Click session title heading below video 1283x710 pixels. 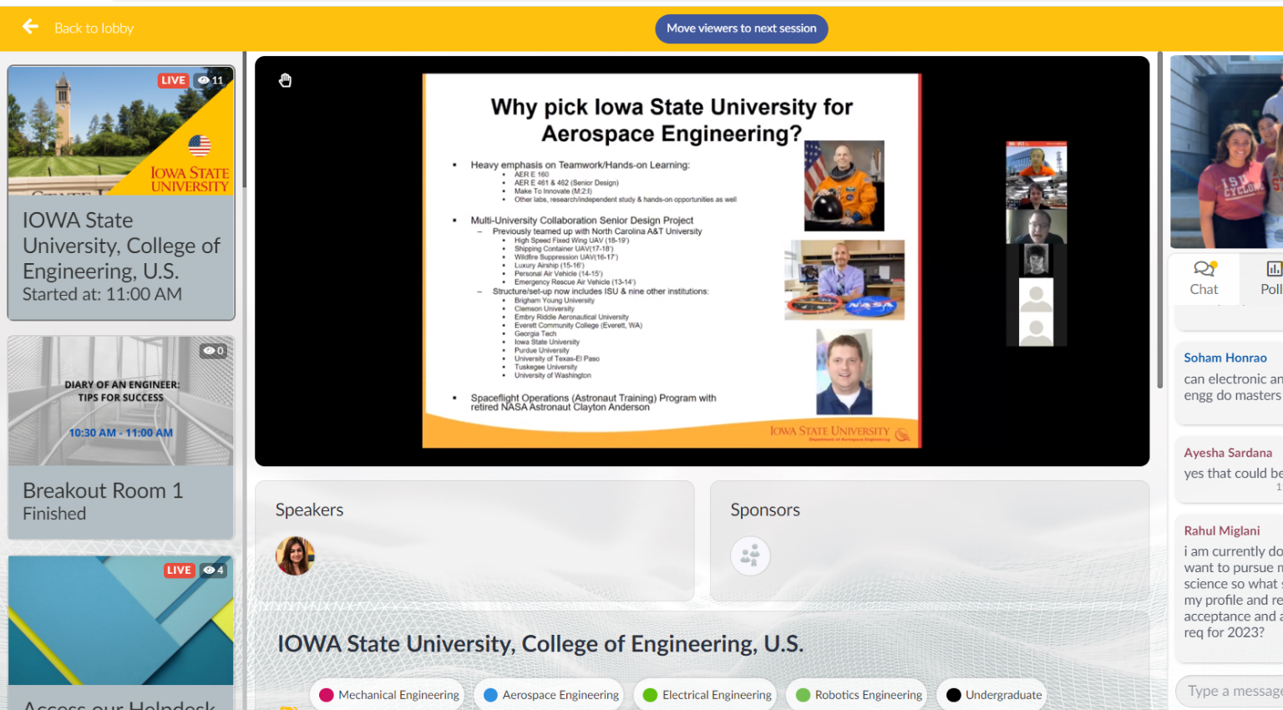click(540, 644)
